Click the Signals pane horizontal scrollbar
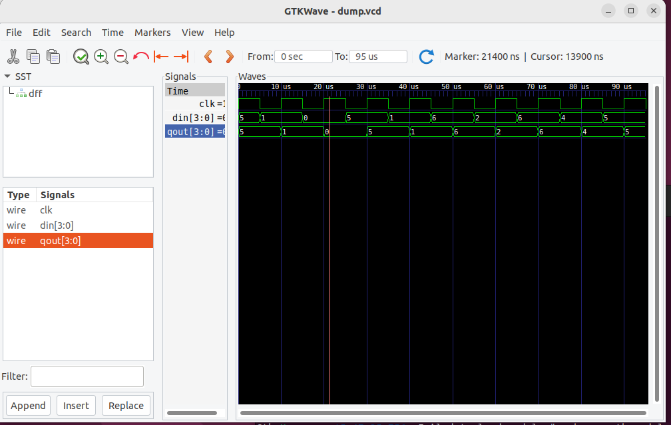The height and width of the screenshot is (425, 671). [x=192, y=413]
